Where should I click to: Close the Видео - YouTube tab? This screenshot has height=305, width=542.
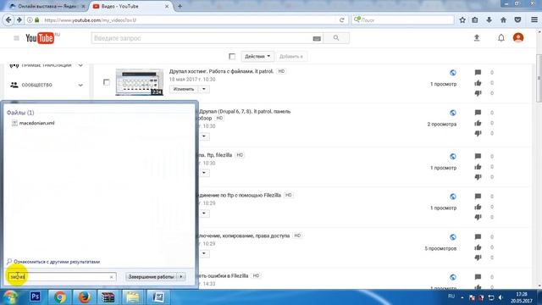167,6
